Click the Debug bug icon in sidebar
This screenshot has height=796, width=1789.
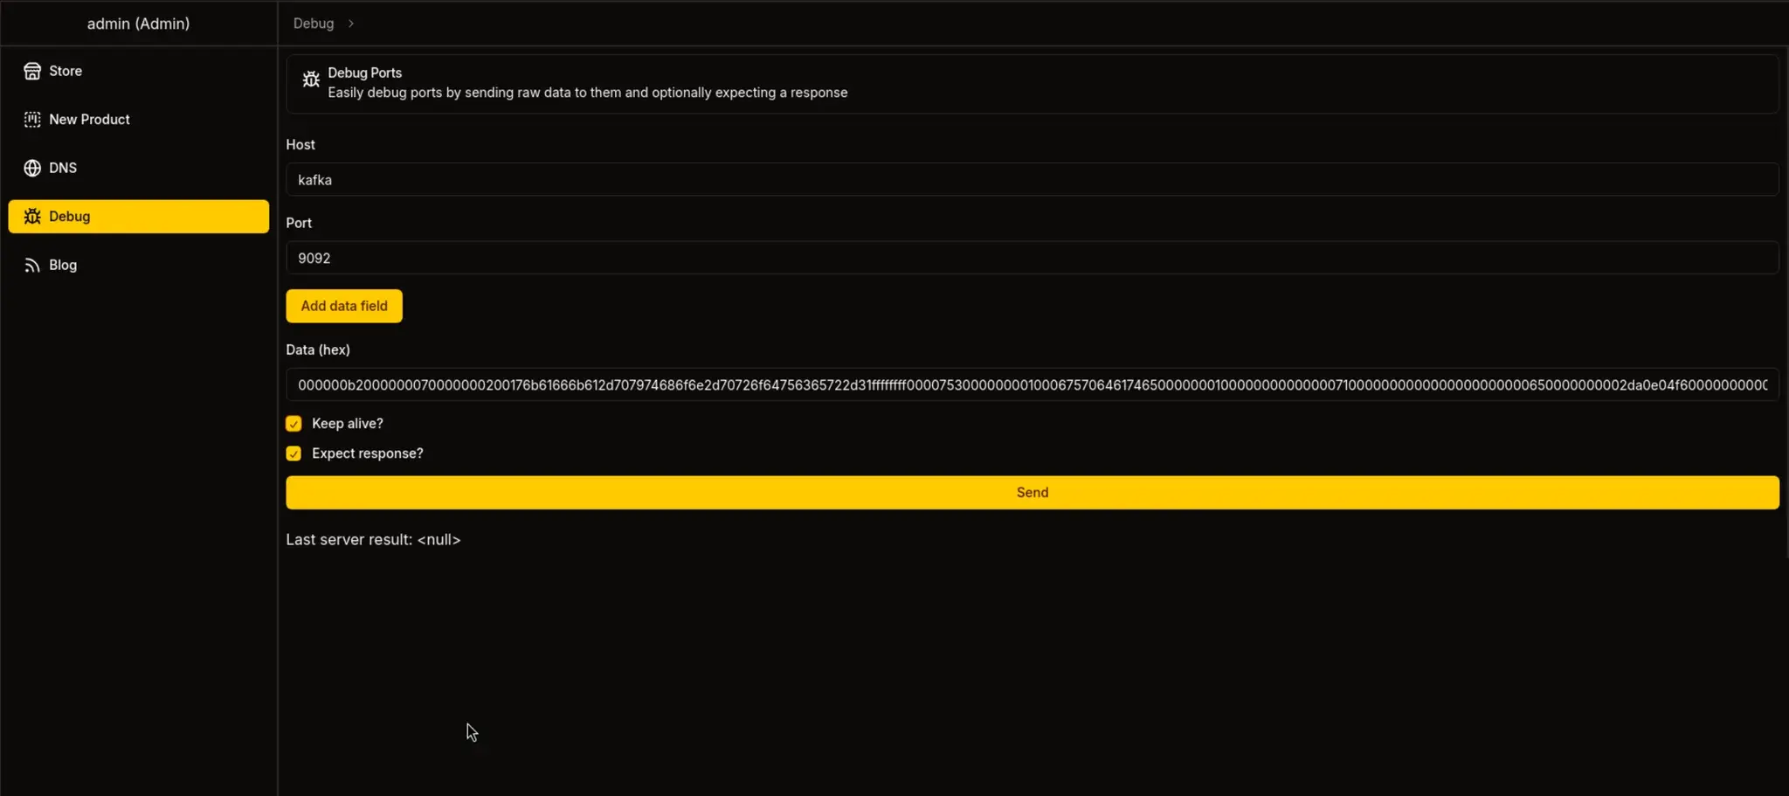[x=32, y=217]
